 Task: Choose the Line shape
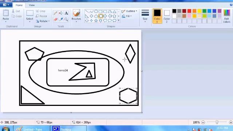87,12
